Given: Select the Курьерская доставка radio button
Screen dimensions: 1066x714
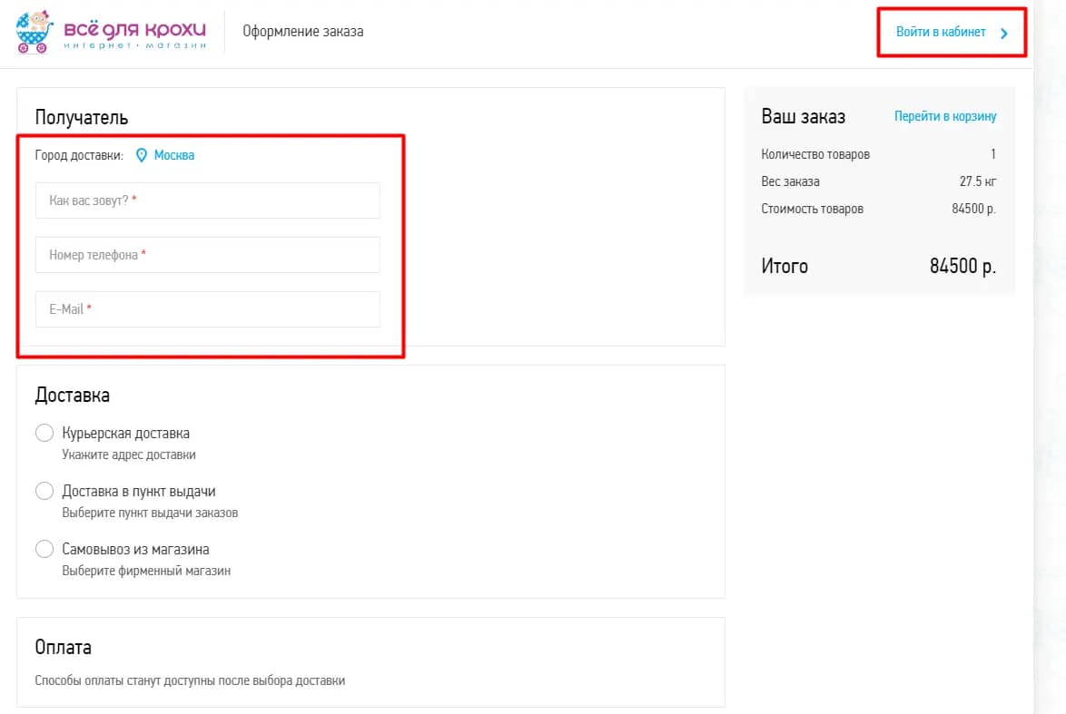Looking at the screenshot, I should pyautogui.click(x=44, y=433).
